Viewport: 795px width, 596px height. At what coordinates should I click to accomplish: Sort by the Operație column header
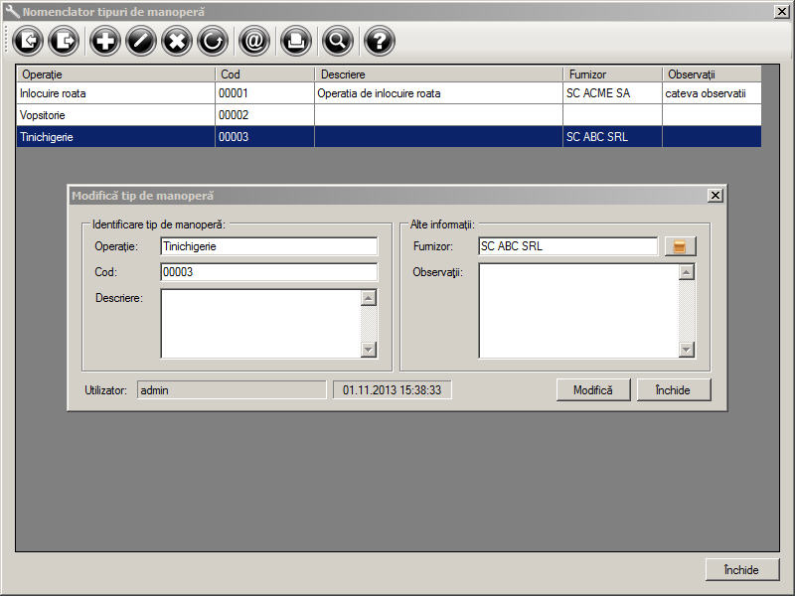click(x=116, y=74)
